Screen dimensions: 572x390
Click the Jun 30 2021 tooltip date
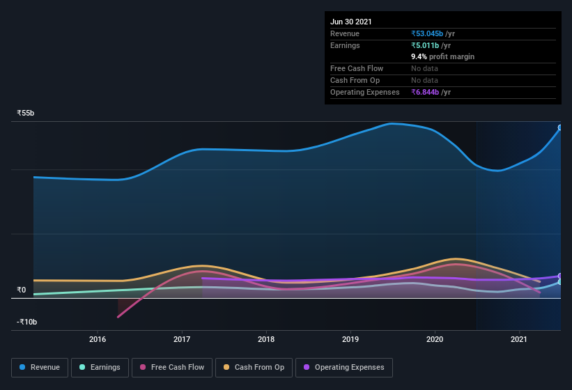(x=350, y=22)
